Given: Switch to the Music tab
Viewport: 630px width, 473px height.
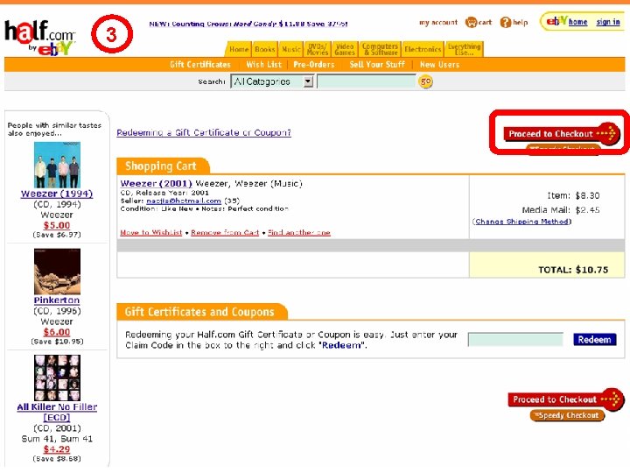Looking at the screenshot, I should (x=290, y=49).
